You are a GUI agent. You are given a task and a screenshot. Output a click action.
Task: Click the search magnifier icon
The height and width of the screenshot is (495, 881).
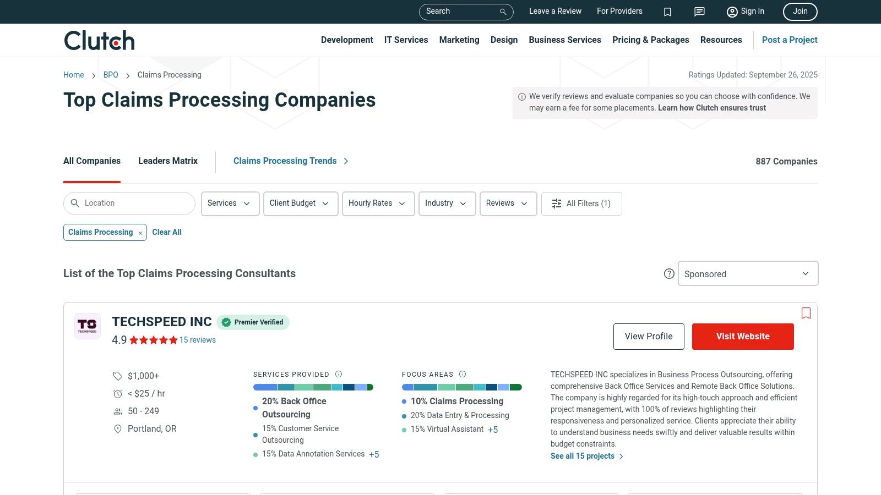tap(503, 12)
